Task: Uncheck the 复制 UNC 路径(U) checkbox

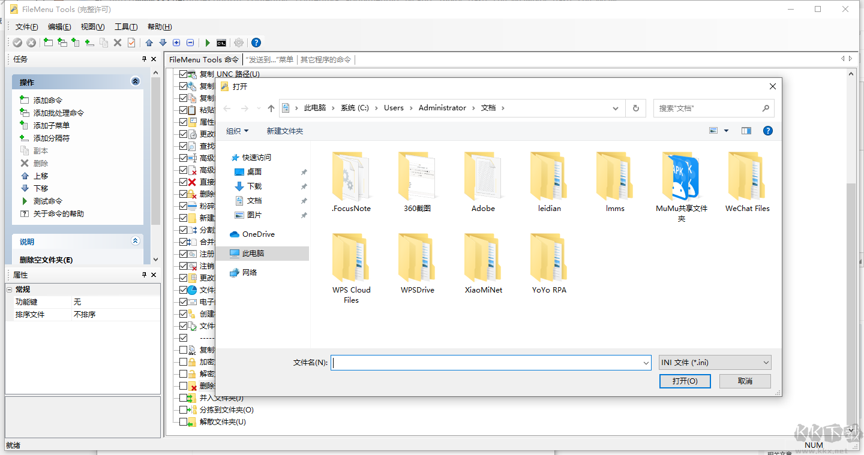Action: click(182, 74)
